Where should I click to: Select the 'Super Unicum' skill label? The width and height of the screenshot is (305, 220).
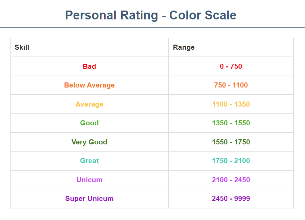pos(89,199)
